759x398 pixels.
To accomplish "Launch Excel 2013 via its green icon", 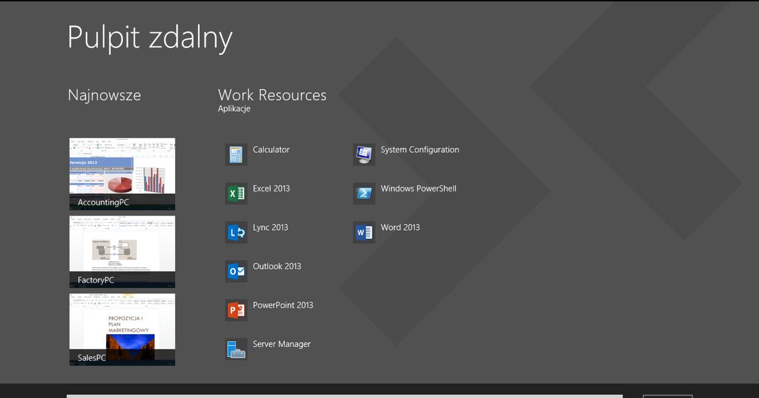I will [x=236, y=193].
